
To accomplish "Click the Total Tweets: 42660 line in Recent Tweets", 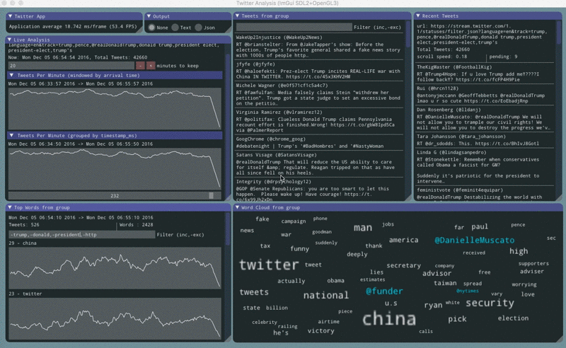I will tap(444, 50).
